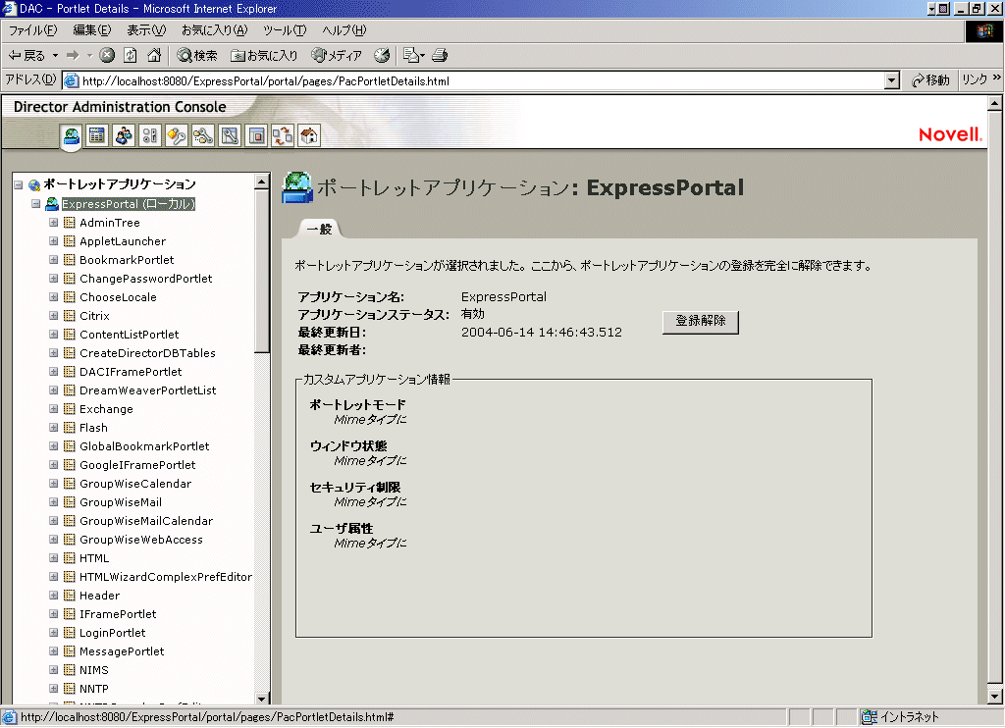Open the key and tag security icon
Image resolution: width=1005 pixels, height=728 pixels.
pyautogui.click(x=177, y=135)
